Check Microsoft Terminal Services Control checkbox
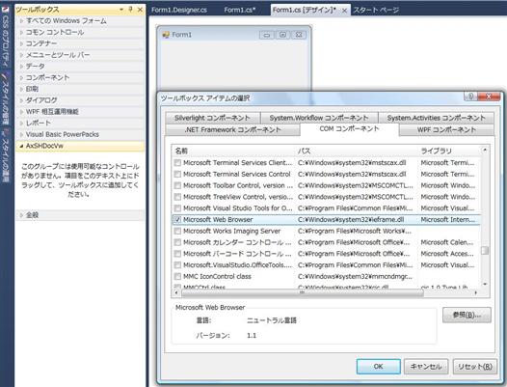The image size is (507, 387). [177, 175]
